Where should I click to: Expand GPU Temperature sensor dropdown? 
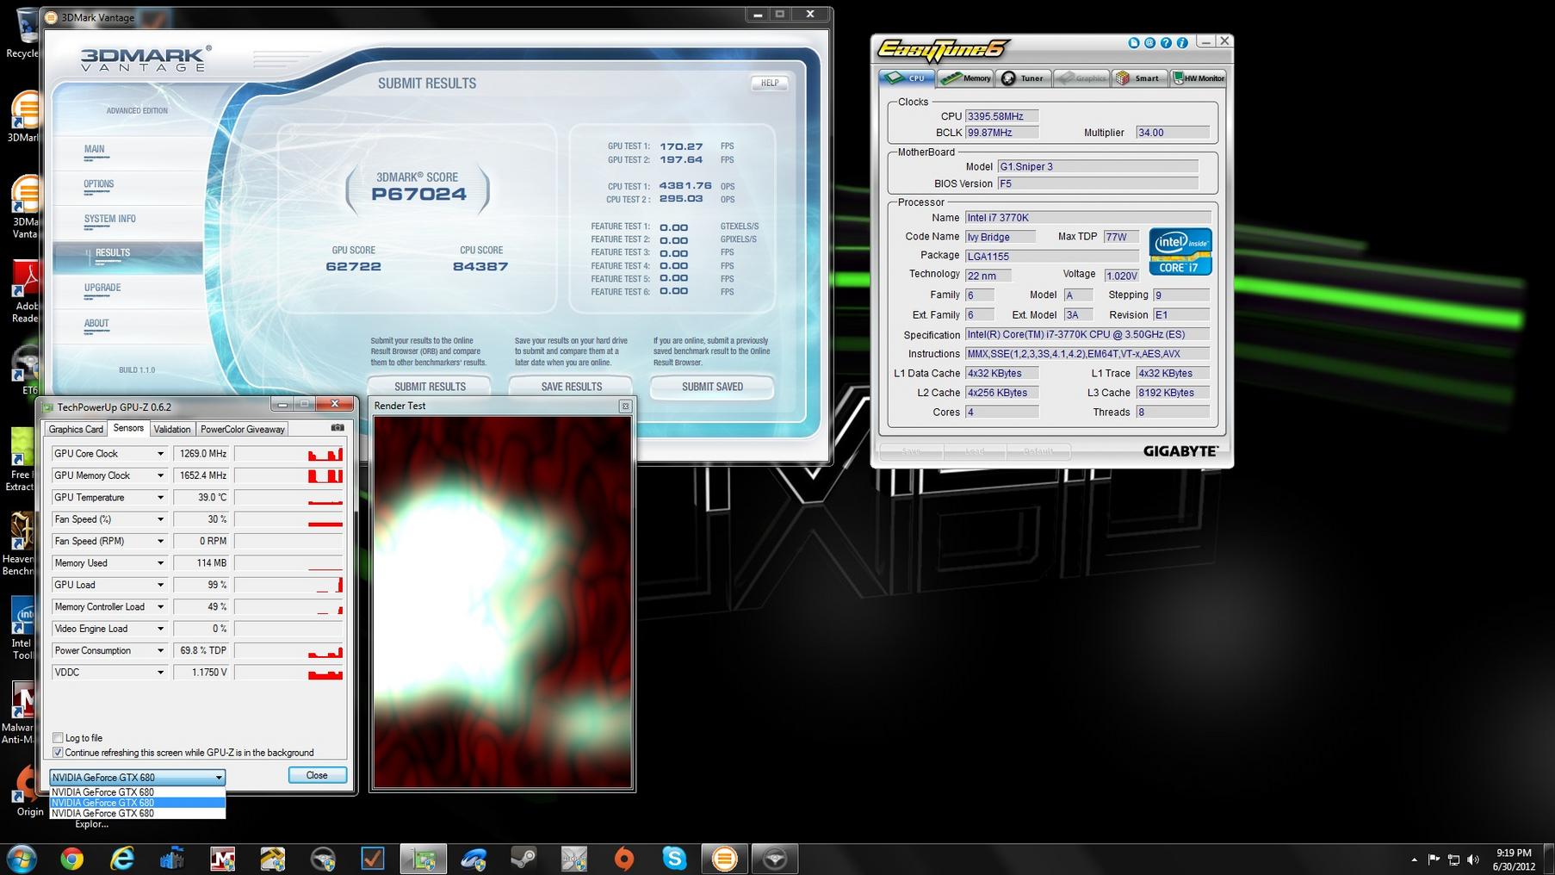[x=160, y=498]
